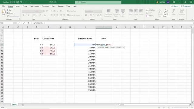Click the Share button

(x=175, y=6)
